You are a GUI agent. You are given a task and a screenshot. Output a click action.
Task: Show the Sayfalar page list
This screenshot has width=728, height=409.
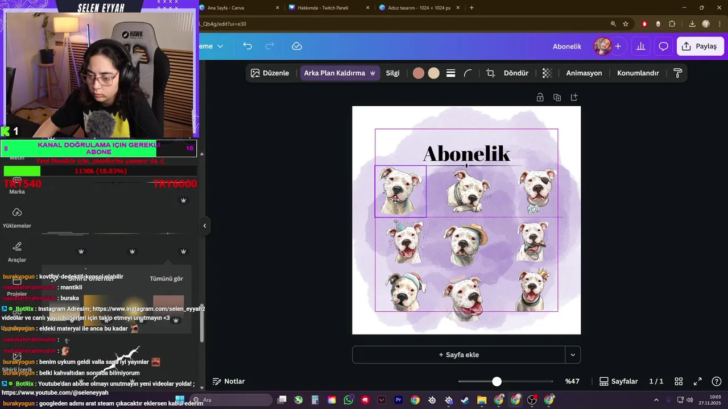(619, 381)
